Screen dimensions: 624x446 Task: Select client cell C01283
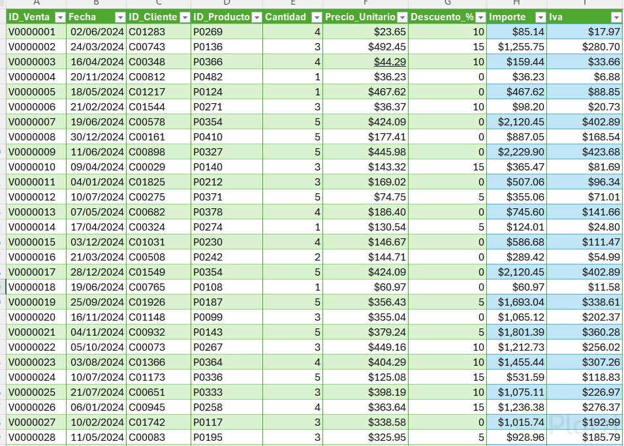pos(159,32)
